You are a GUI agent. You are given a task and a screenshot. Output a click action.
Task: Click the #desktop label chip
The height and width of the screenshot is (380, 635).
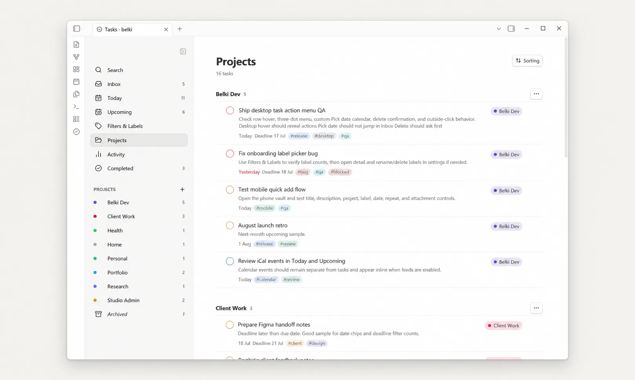[x=324, y=136]
